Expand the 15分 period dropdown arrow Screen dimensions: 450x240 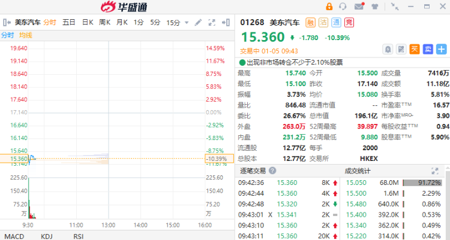coord(187,23)
